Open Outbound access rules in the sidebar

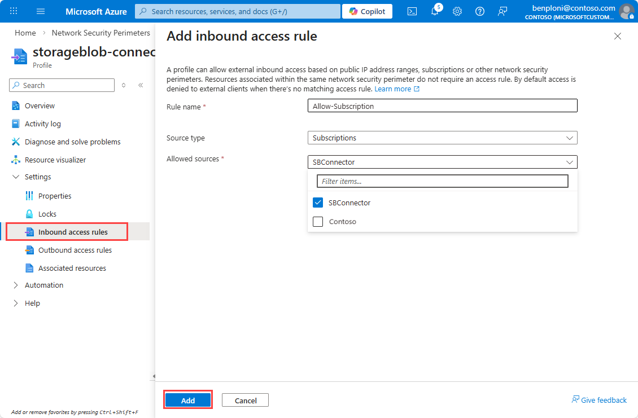tap(75, 250)
